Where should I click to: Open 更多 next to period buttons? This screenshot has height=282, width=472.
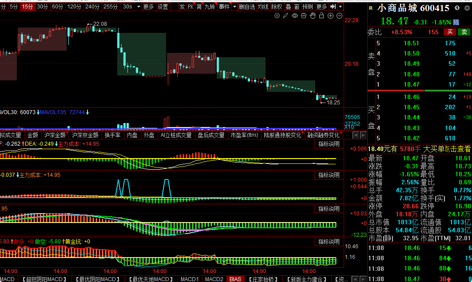tap(148, 6)
